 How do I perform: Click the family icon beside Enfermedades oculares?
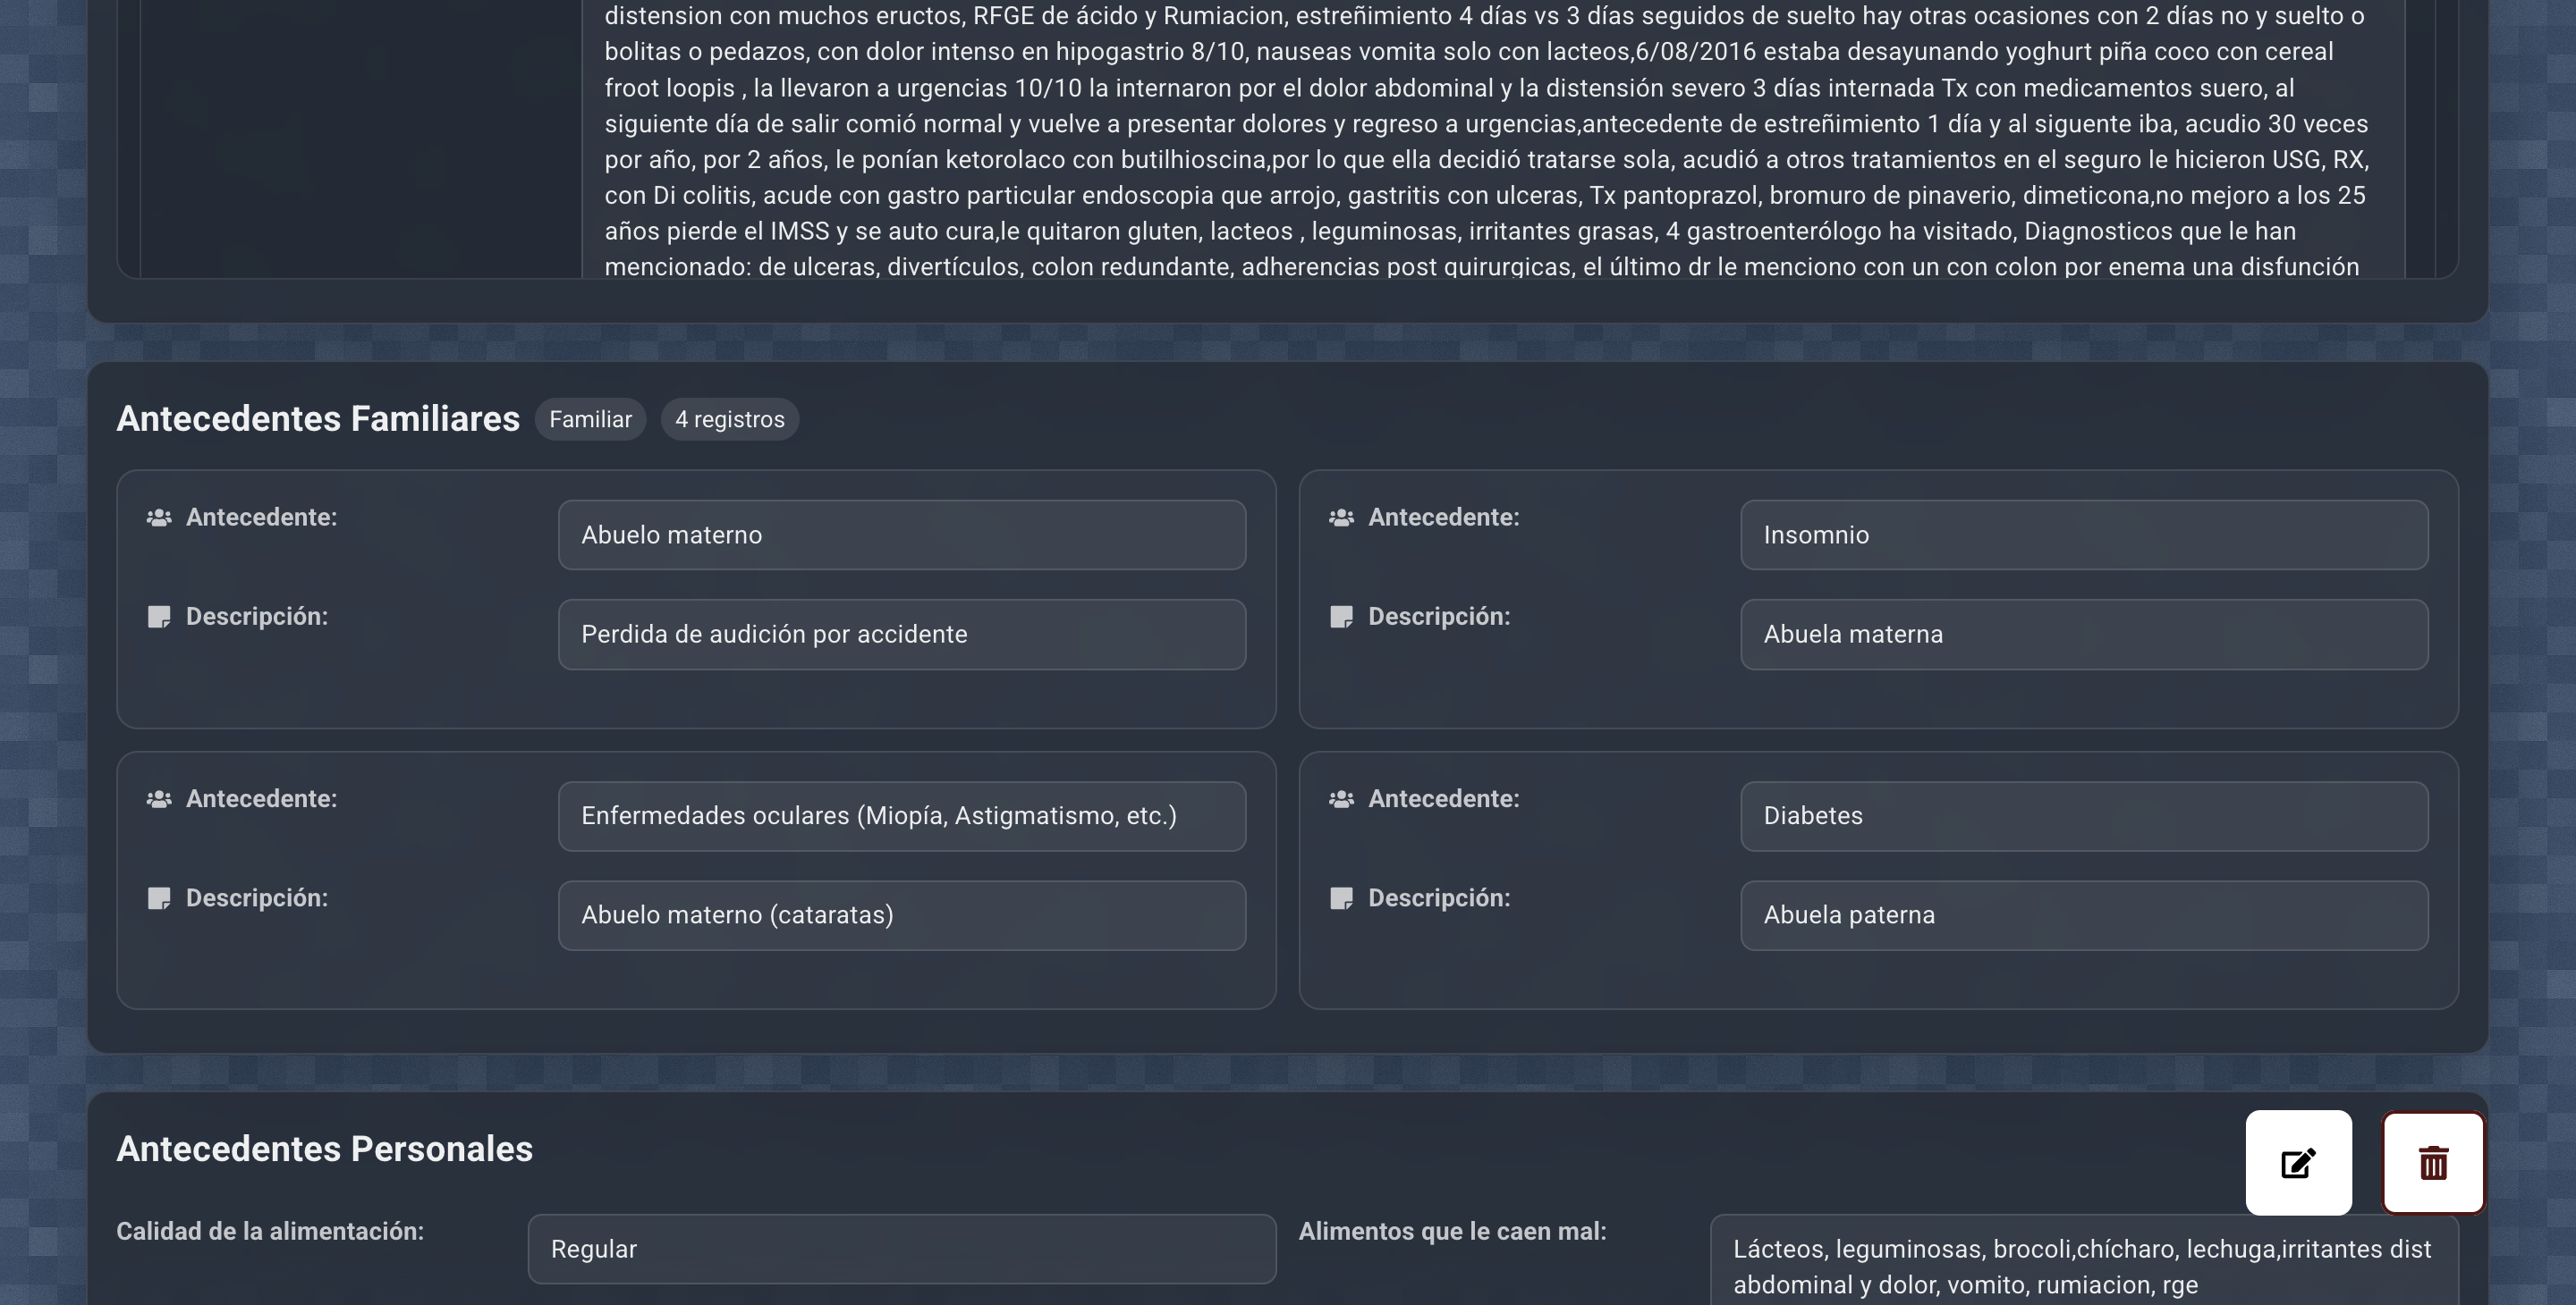click(160, 798)
